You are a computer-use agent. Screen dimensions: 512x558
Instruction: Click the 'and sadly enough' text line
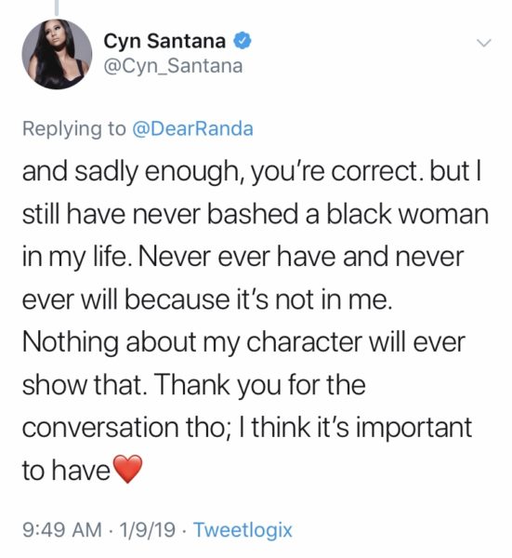tap(252, 172)
